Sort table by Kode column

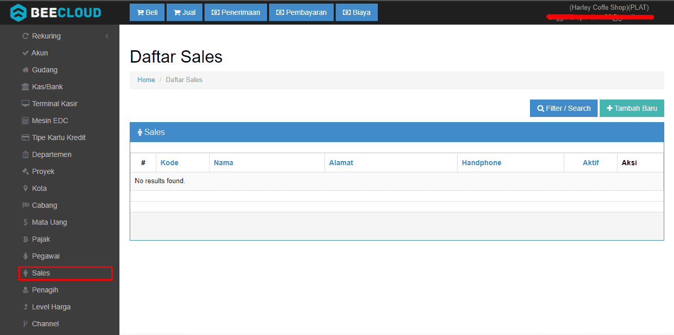pos(169,163)
